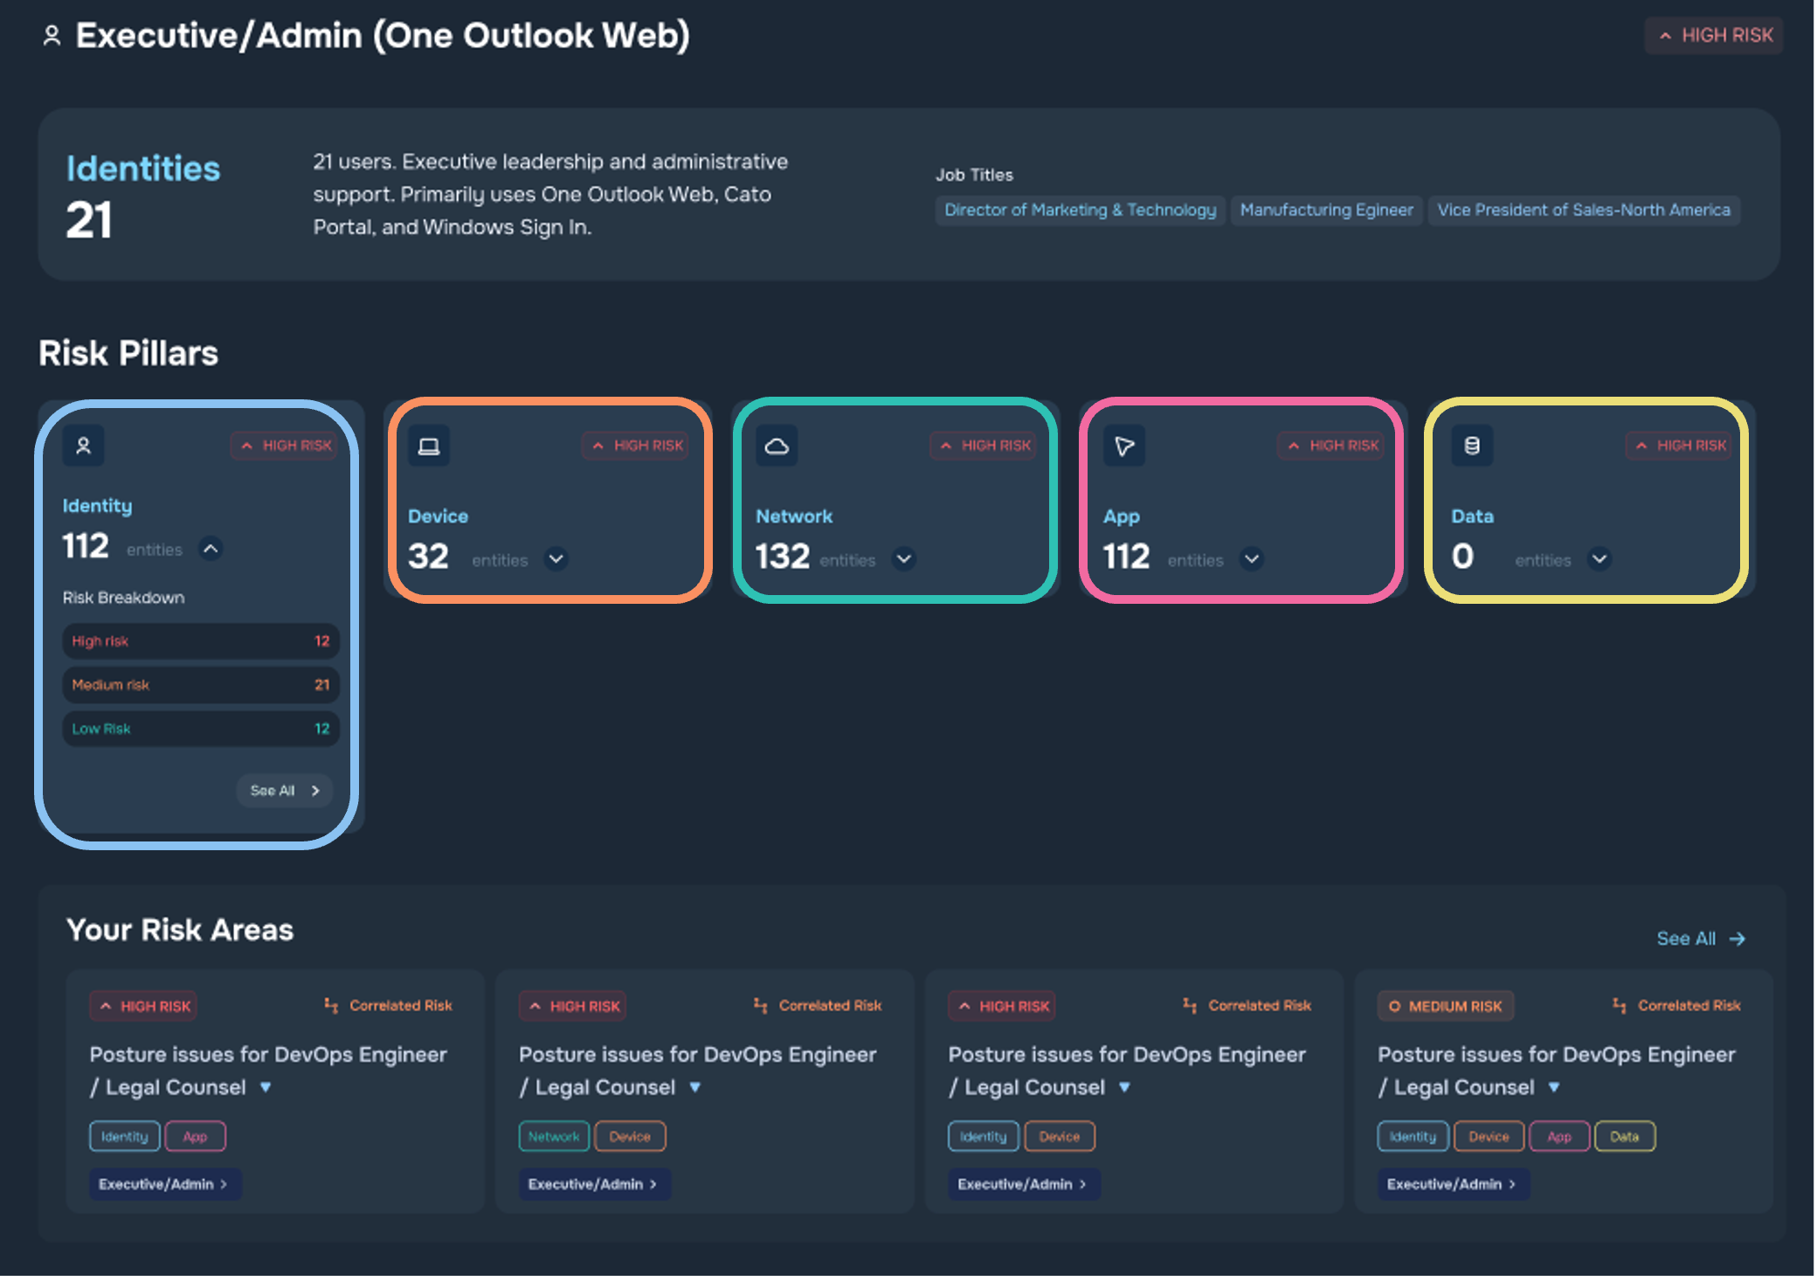Expand the Data entities chevron
This screenshot has height=1281, width=1817.
(x=1599, y=558)
